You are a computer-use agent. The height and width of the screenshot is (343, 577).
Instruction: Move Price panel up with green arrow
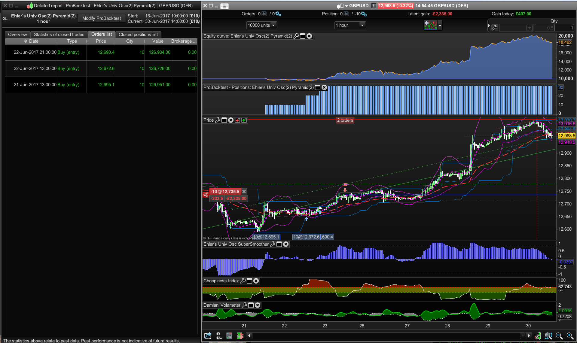point(244,120)
